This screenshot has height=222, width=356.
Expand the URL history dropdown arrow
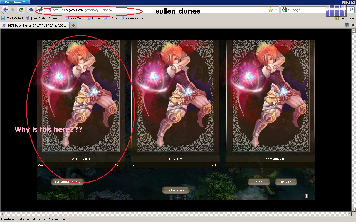tap(276, 10)
